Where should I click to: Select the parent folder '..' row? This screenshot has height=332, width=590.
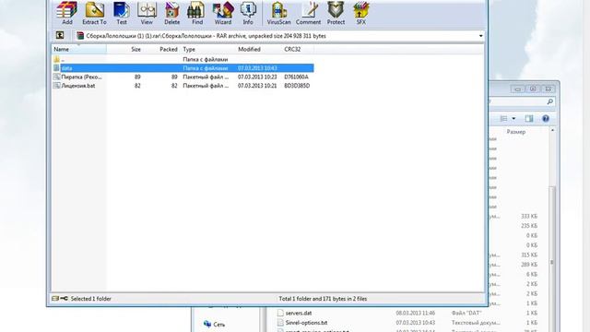click(183, 59)
